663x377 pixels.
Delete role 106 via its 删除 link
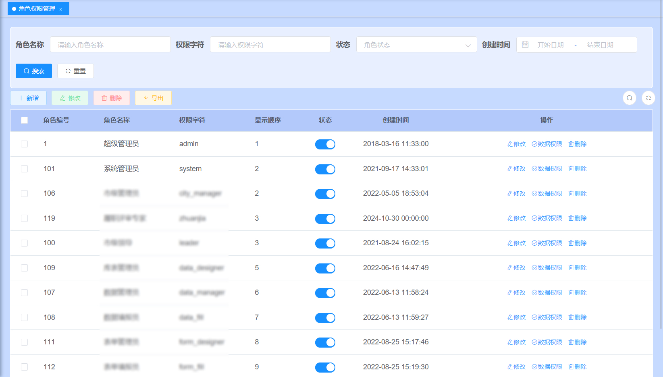pos(578,194)
